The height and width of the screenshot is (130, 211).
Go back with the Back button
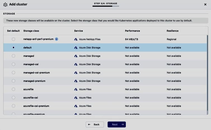pyautogui.click(x=95, y=124)
